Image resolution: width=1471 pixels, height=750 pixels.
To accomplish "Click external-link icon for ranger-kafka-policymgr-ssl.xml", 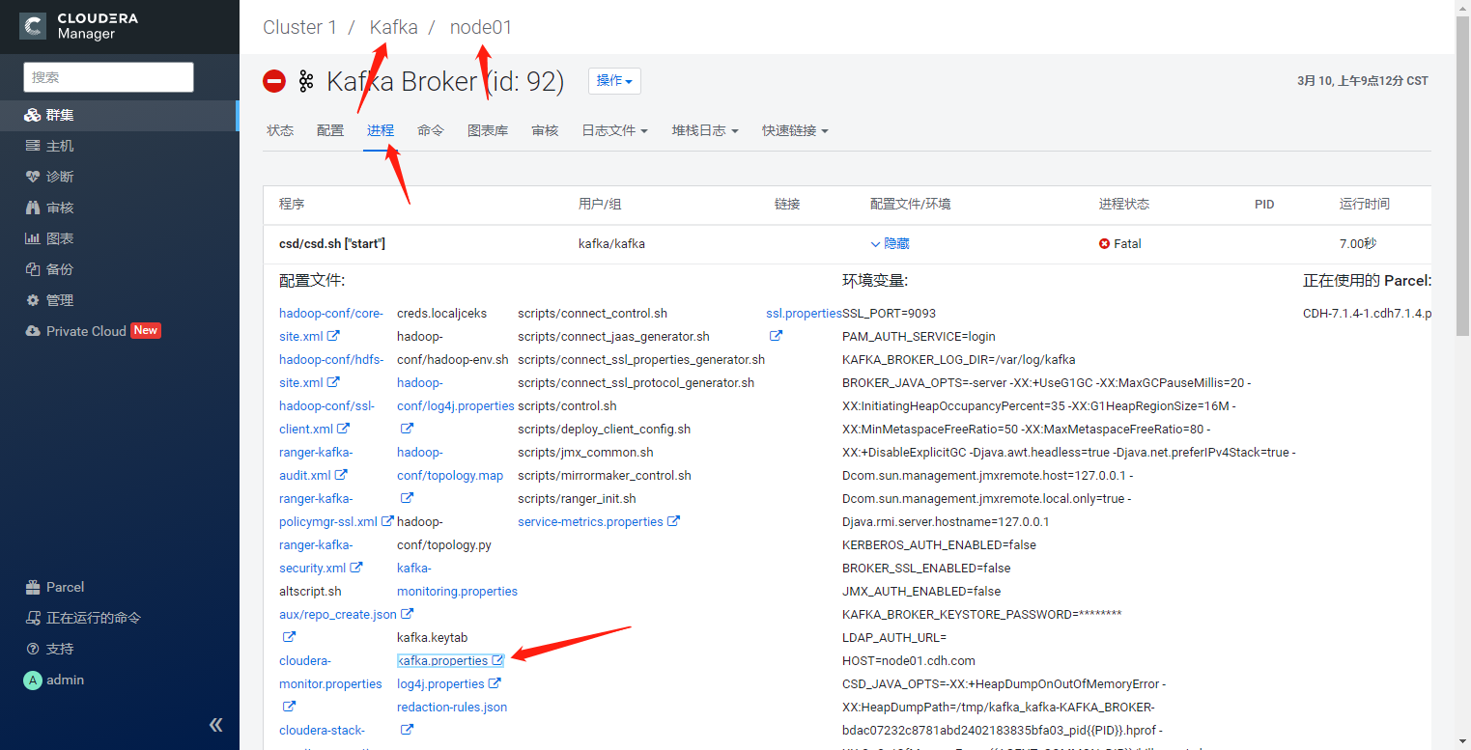I will coord(387,521).
